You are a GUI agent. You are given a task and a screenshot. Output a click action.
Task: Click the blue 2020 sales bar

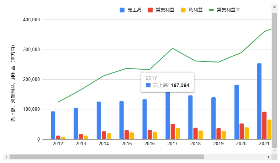pos(237,112)
